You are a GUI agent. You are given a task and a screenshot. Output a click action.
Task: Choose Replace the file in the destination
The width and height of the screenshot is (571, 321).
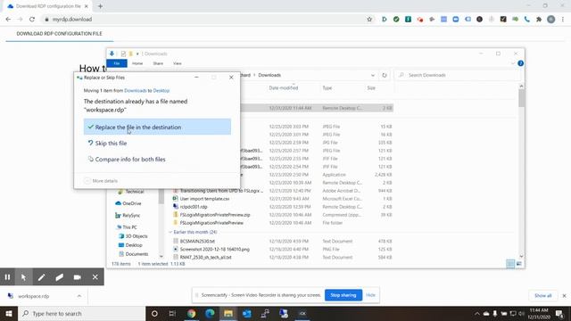pos(157,127)
